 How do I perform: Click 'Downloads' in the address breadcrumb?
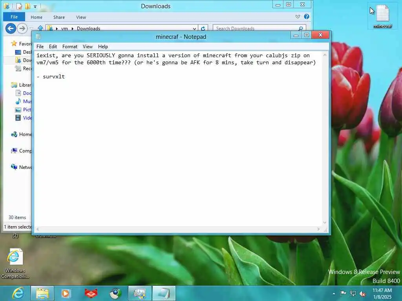point(88,28)
